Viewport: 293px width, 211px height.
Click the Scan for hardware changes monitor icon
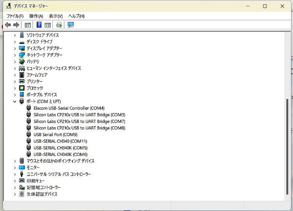pyautogui.click(x=71, y=25)
